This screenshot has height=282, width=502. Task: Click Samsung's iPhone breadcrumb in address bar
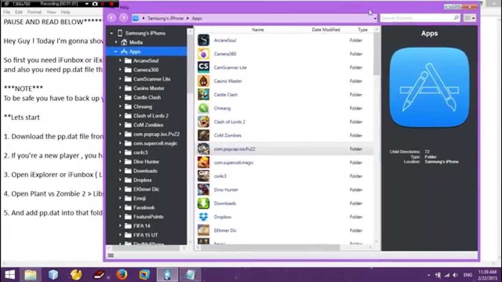165,18
